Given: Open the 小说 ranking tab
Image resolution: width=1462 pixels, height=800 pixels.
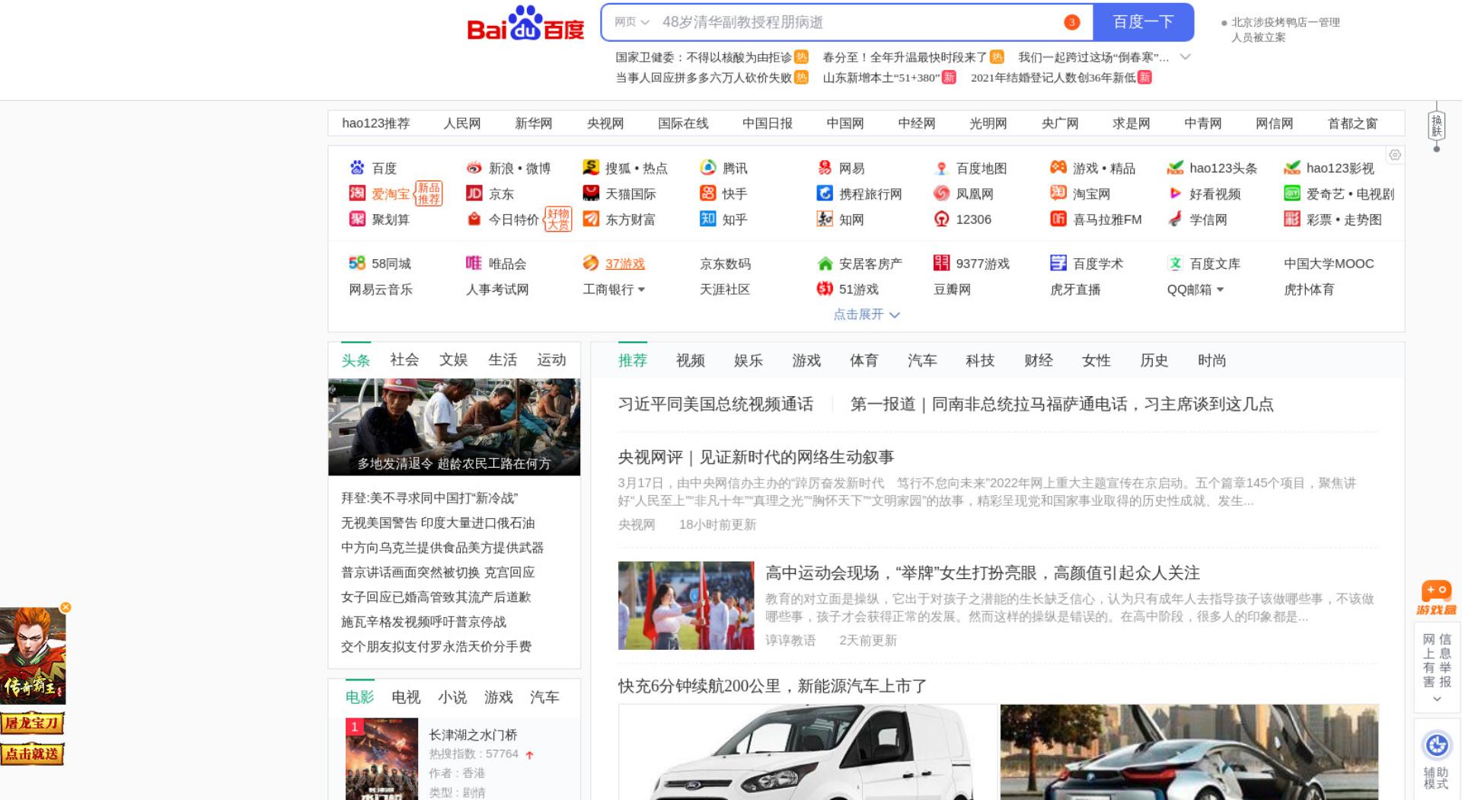Looking at the screenshot, I should point(452,697).
